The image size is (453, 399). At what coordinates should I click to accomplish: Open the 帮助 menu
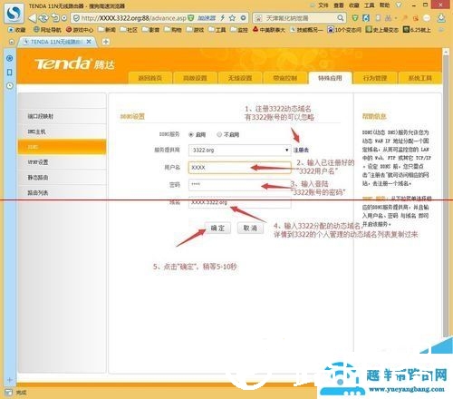point(384,5)
